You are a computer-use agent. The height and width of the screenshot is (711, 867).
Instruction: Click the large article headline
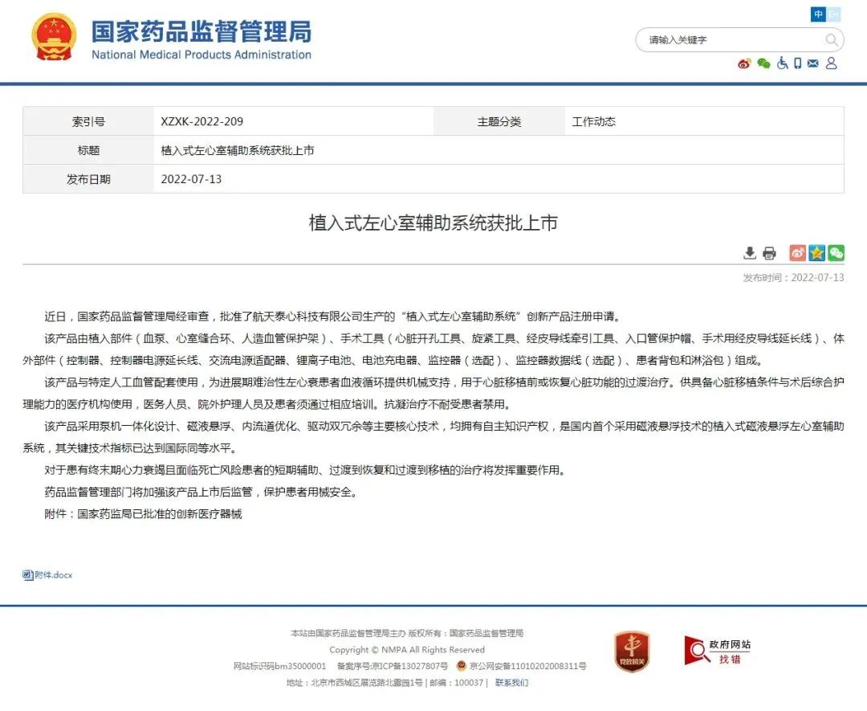coord(433,223)
